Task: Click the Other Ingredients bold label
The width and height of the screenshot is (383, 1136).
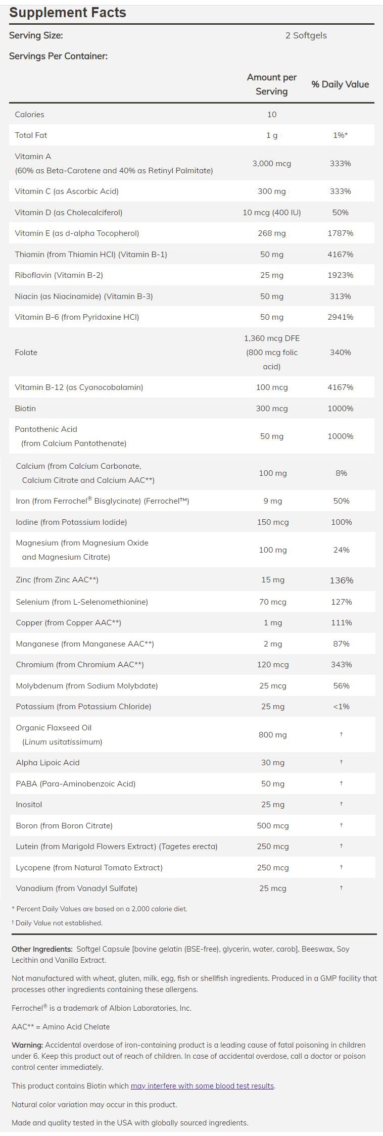Action: pyautogui.click(x=42, y=949)
